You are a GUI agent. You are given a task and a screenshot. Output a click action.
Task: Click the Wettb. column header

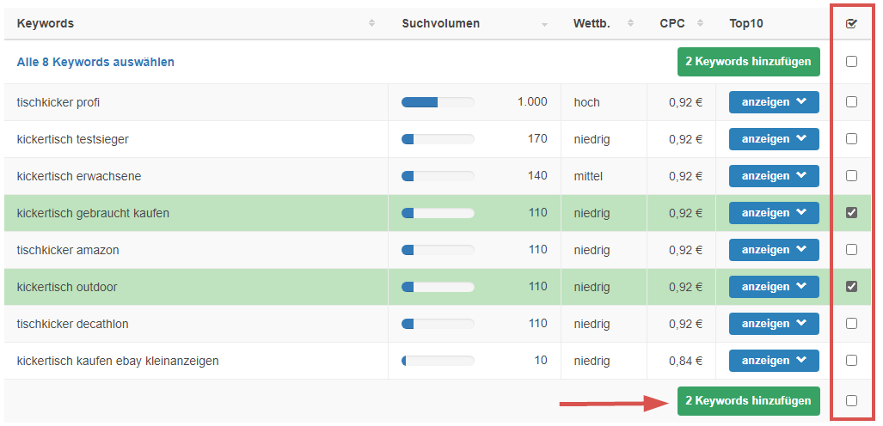tap(592, 24)
